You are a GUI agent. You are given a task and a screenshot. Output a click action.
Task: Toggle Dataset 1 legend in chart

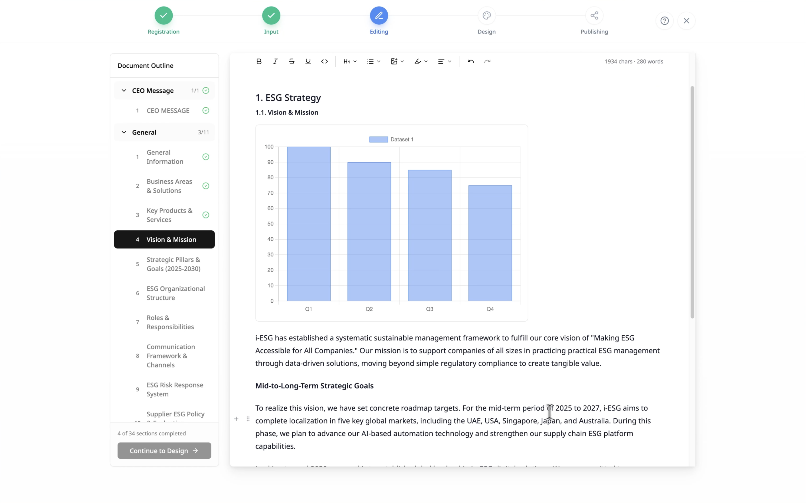pos(391,139)
